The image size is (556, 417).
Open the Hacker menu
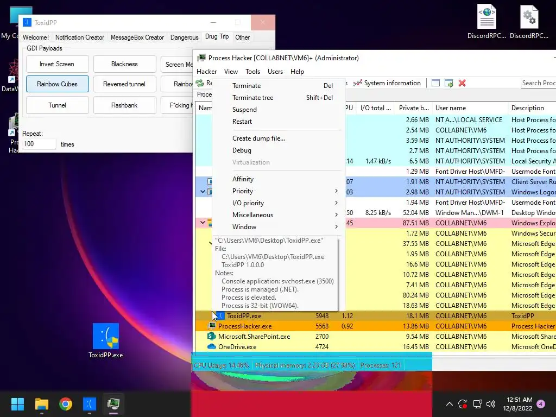(x=207, y=72)
